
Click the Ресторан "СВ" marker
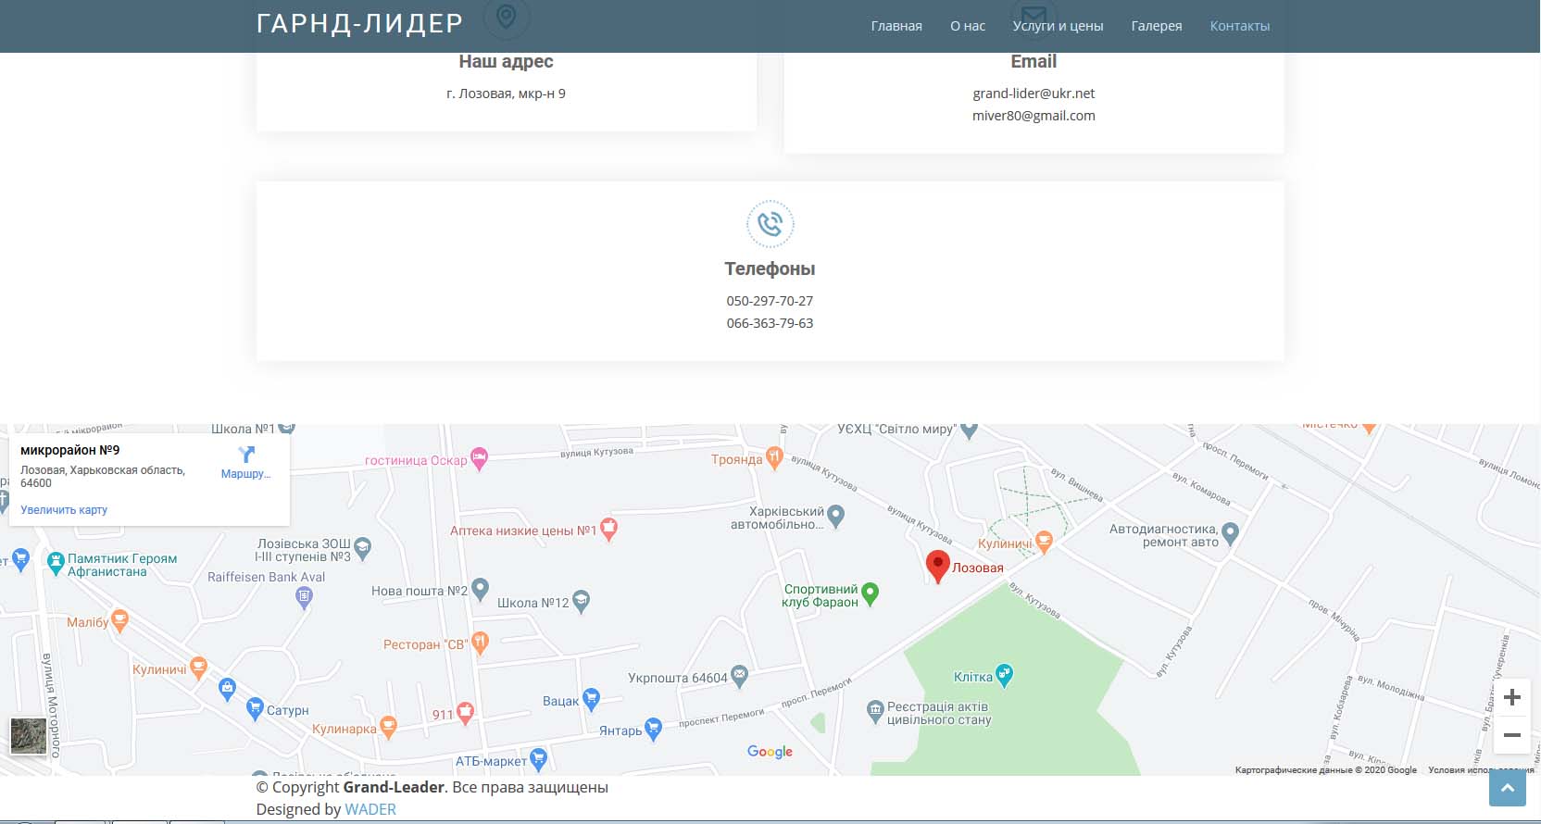480,642
